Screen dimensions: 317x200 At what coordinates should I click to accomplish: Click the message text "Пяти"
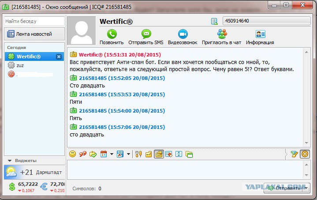76,102
